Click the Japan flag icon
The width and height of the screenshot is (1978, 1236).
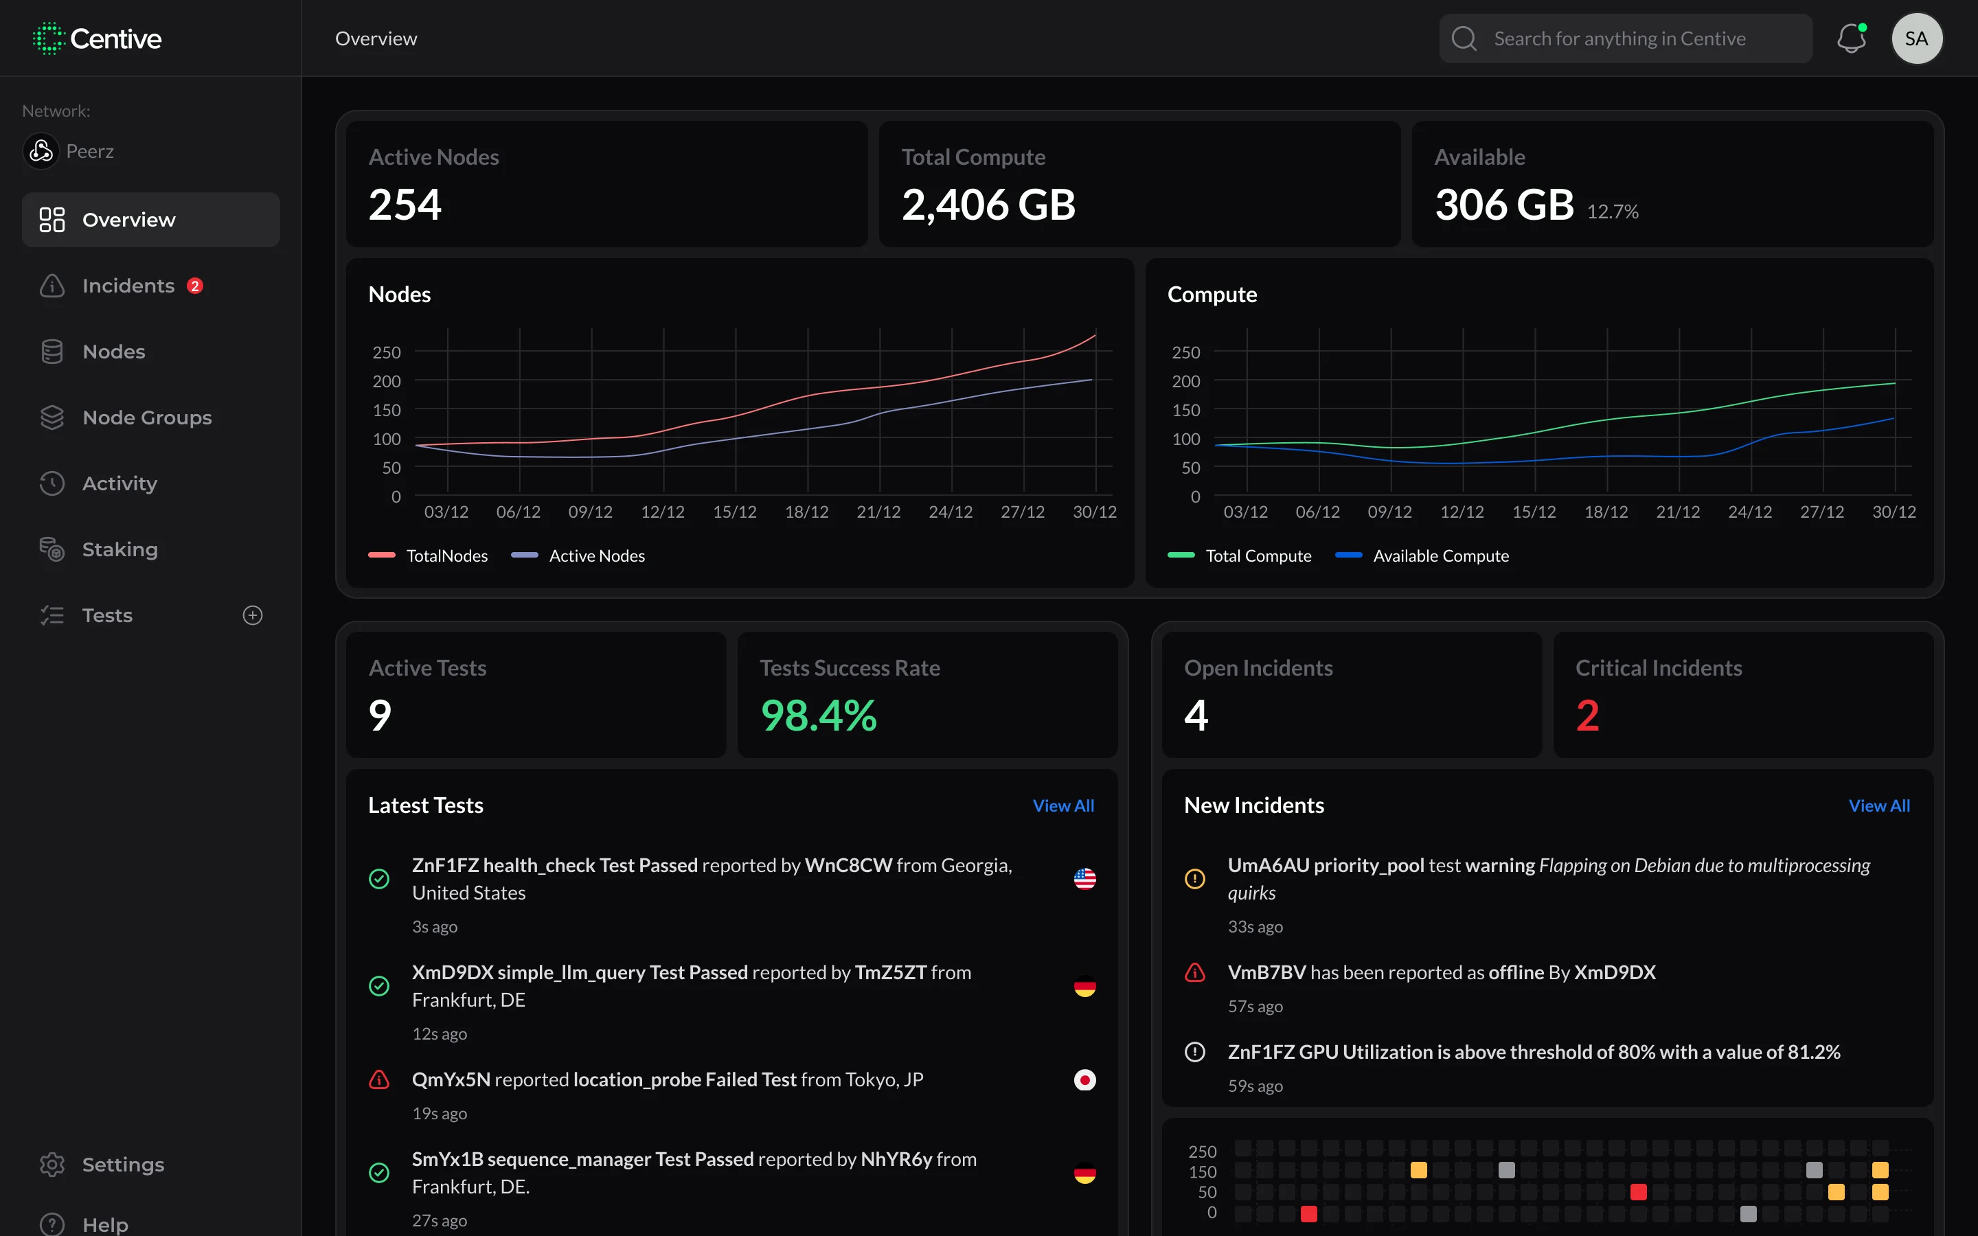pyautogui.click(x=1084, y=1080)
